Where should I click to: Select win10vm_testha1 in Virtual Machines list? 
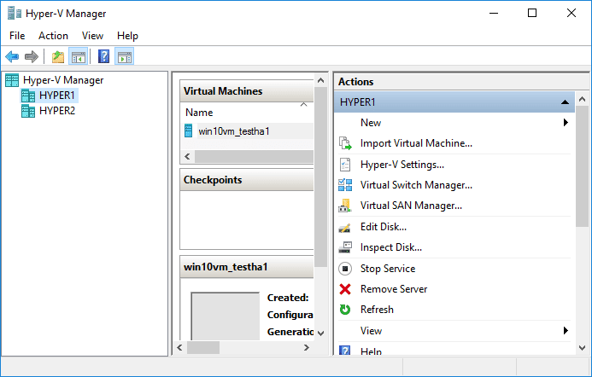click(x=234, y=131)
